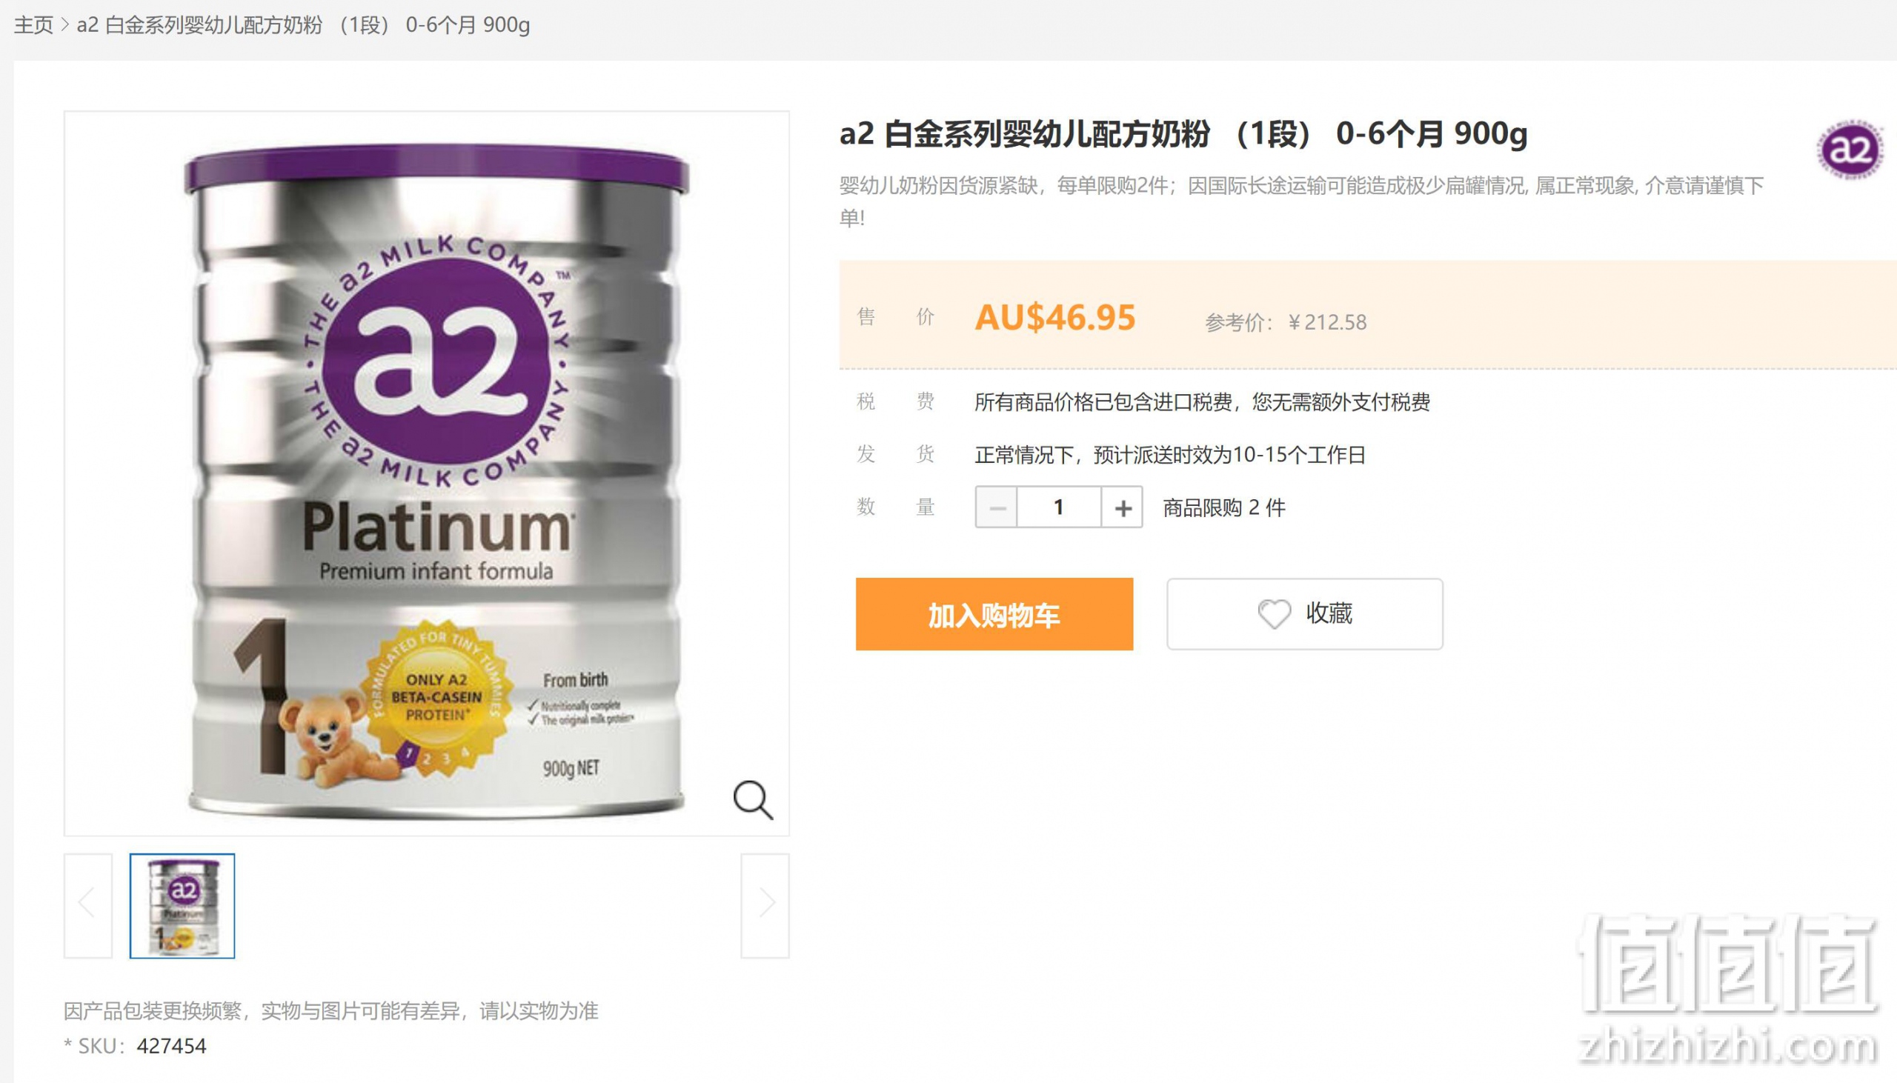The width and height of the screenshot is (1897, 1083).
Task: Click the heart icon in the 收藏 button
Action: (x=1274, y=613)
